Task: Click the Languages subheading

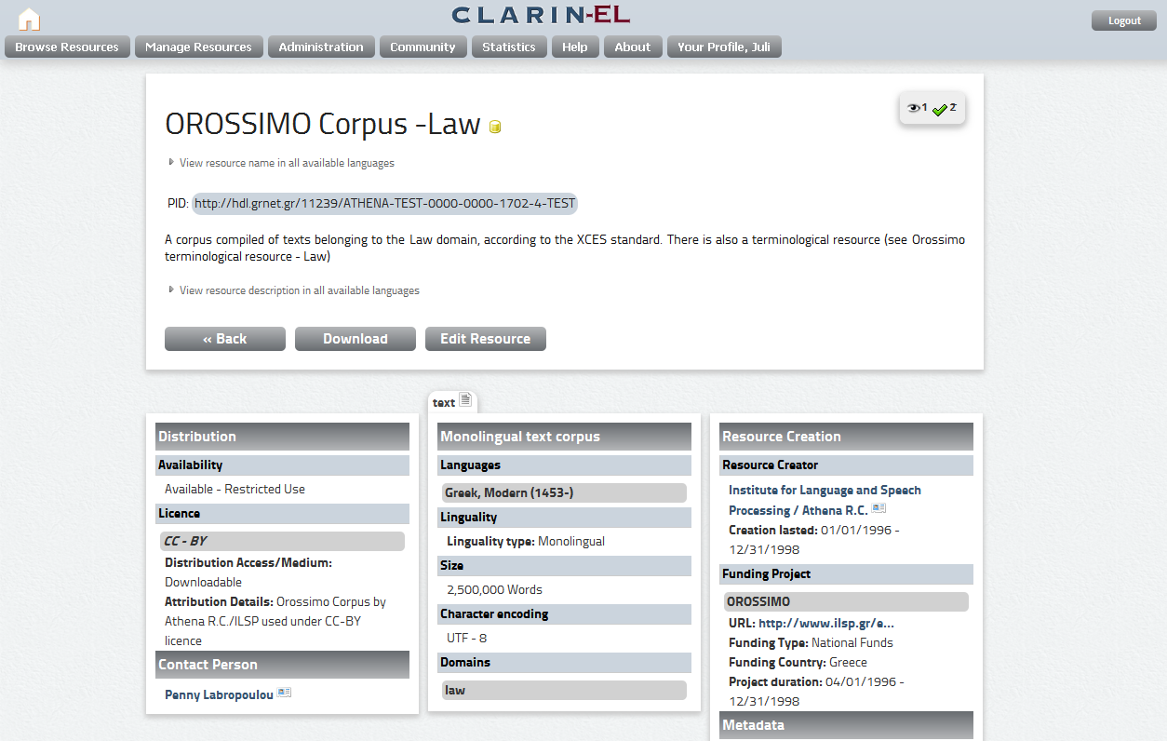Action: click(564, 465)
